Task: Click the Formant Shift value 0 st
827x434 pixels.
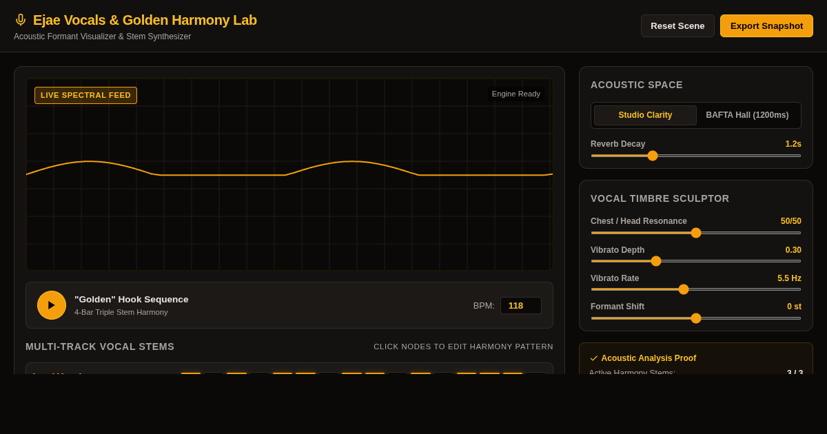Action: (794, 307)
